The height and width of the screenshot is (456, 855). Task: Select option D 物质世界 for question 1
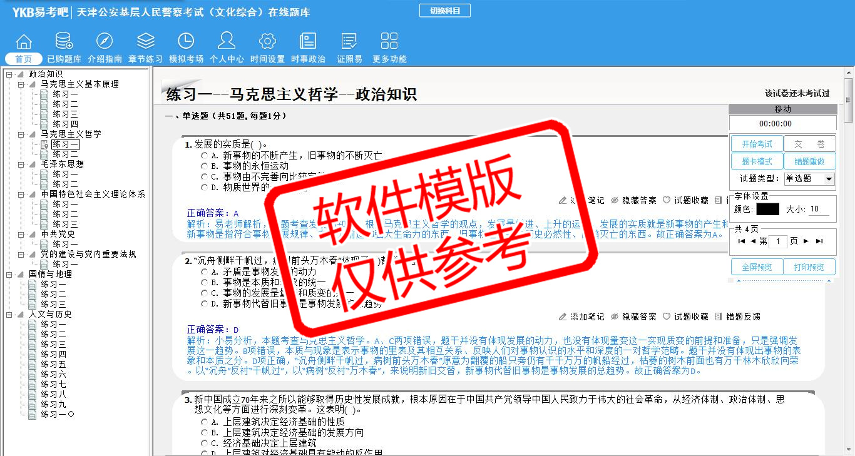[x=204, y=187]
